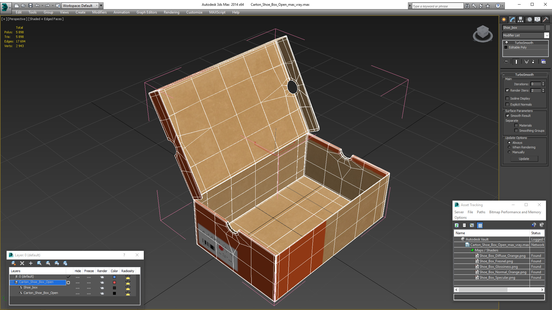The height and width of the screenshot is (310, 552).
Task: Toggle current-layer box for Carton_Shoe_Box_Open layer
Action: (x=68, y=282)
